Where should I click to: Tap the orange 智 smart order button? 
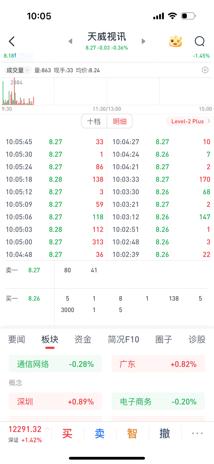pyautogui.click(x=132, y=434)
